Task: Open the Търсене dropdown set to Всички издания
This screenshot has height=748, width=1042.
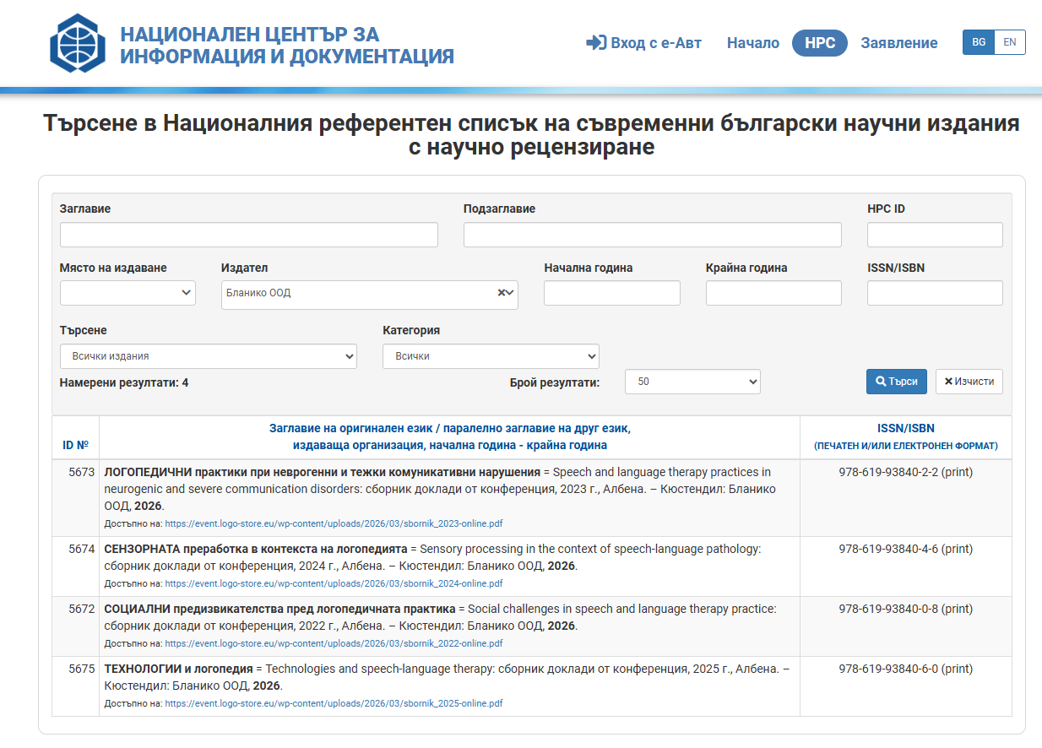Action: [x=209, y=356]
